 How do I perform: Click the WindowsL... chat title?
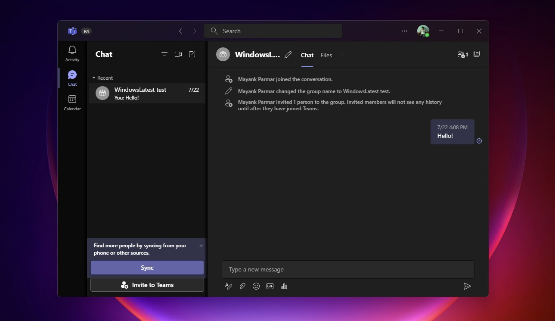pyautogui.click(x=257, y=55)
